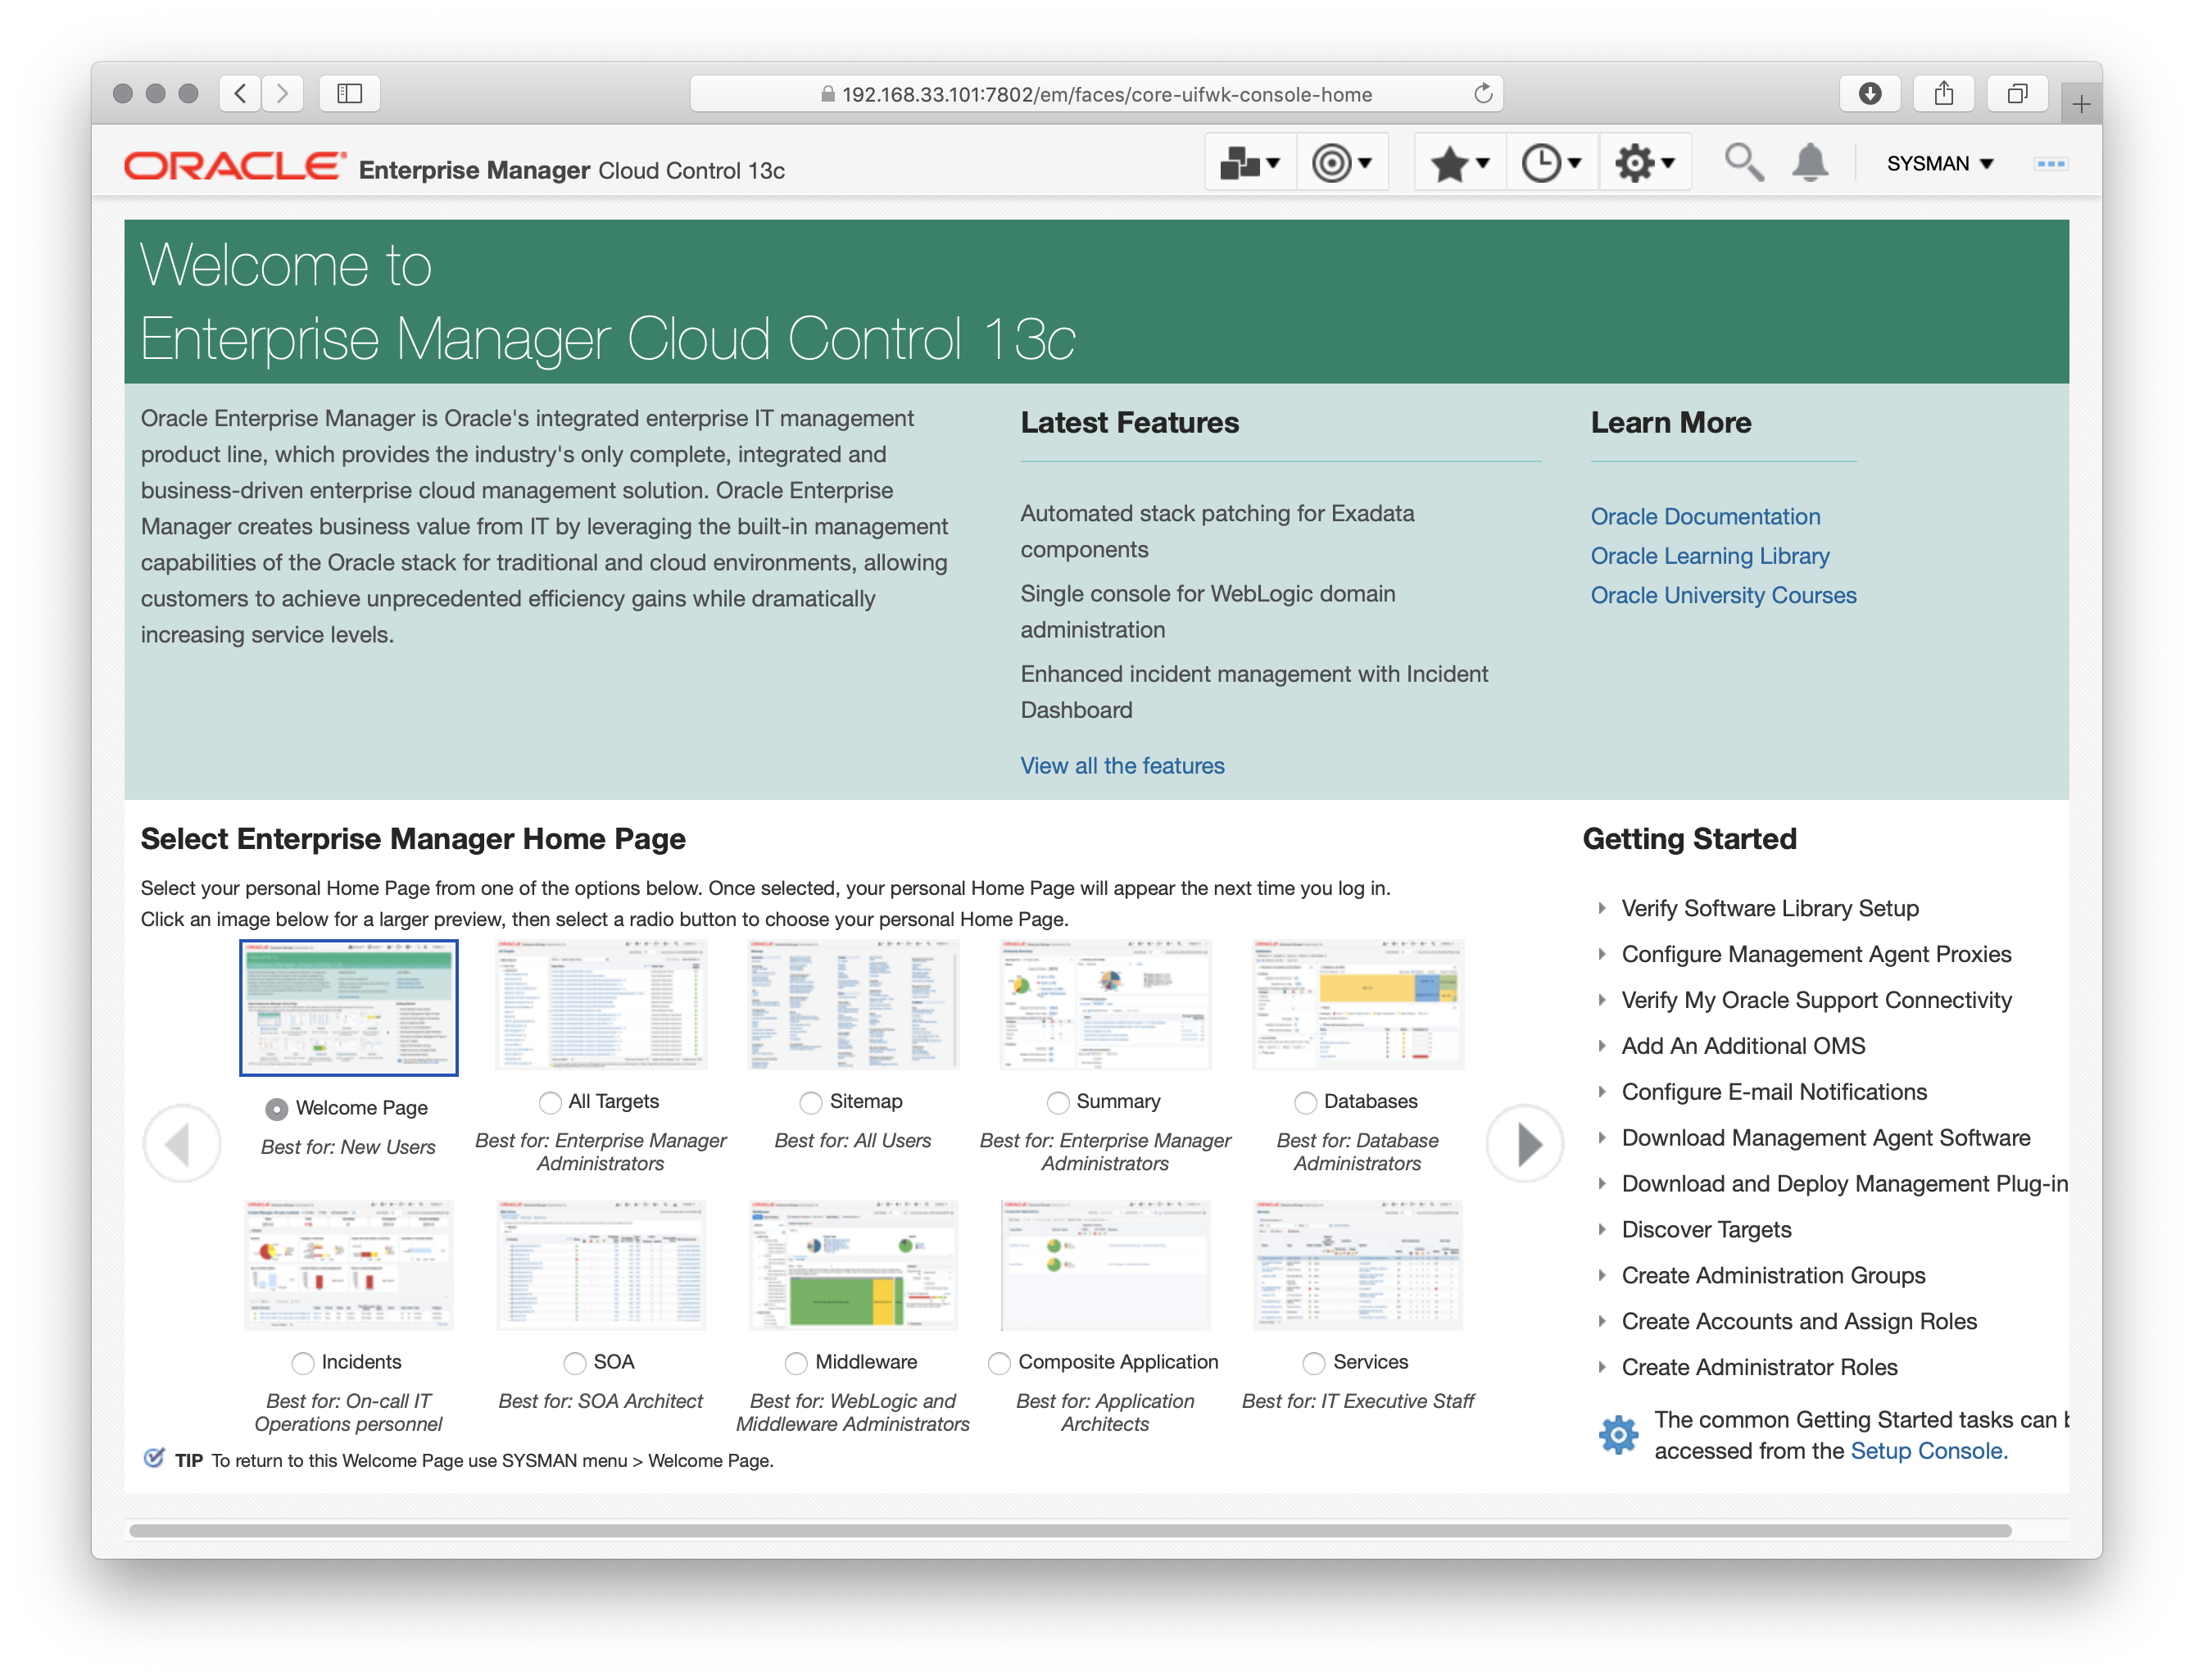Click the horizontal page scrollbar
The width and height of the screenshot is (2194, 1680).
1069,1531
